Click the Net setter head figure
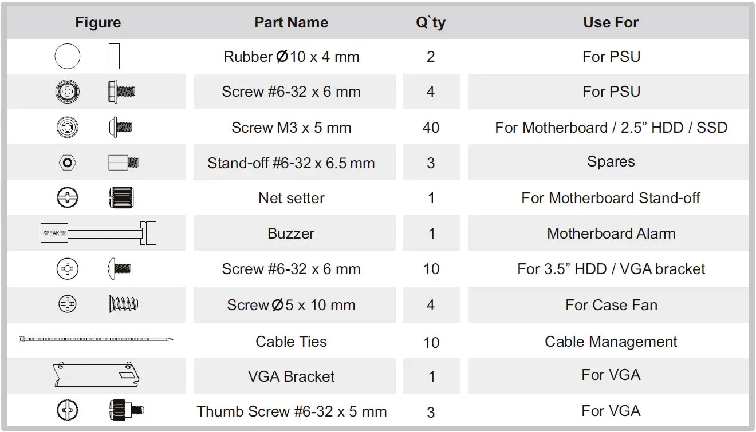The height and width of the screenshot is (432, 756). (x=68, y=198)
